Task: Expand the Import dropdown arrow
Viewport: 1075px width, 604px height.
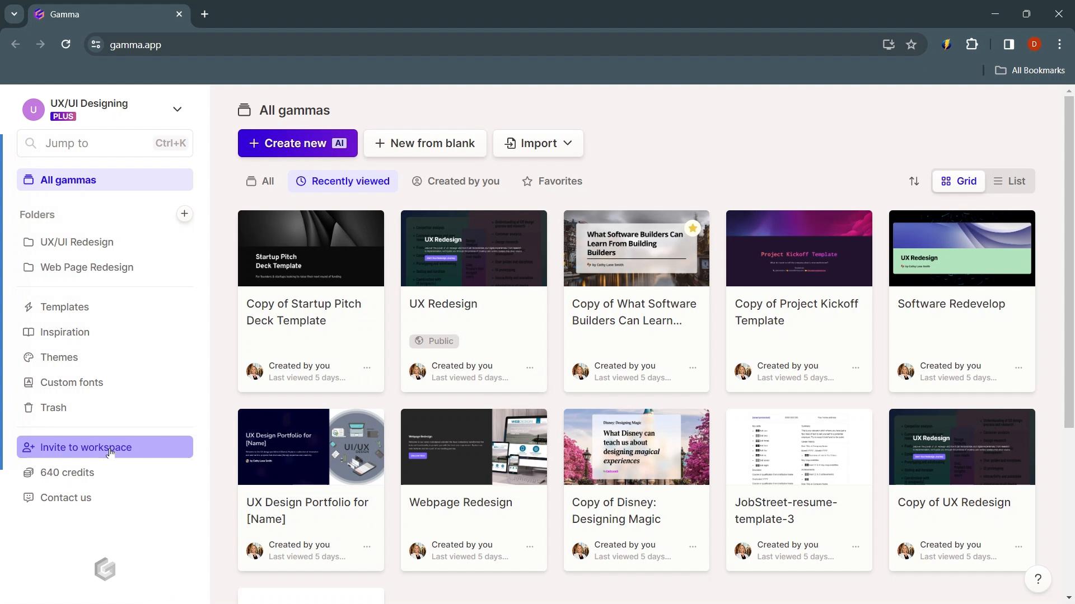Action: coord(568,143)
